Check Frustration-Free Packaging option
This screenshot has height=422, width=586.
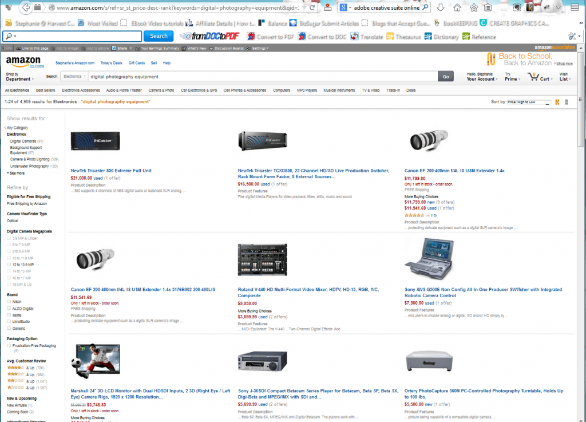[9, 345]
